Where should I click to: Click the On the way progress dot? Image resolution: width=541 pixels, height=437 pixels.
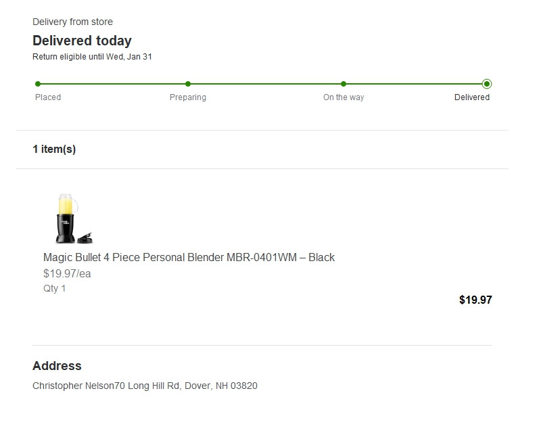pos(344,84)
